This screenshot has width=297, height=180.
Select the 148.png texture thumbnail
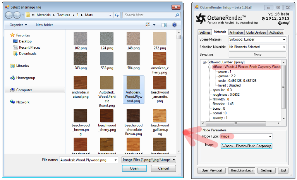pos(133,39)
